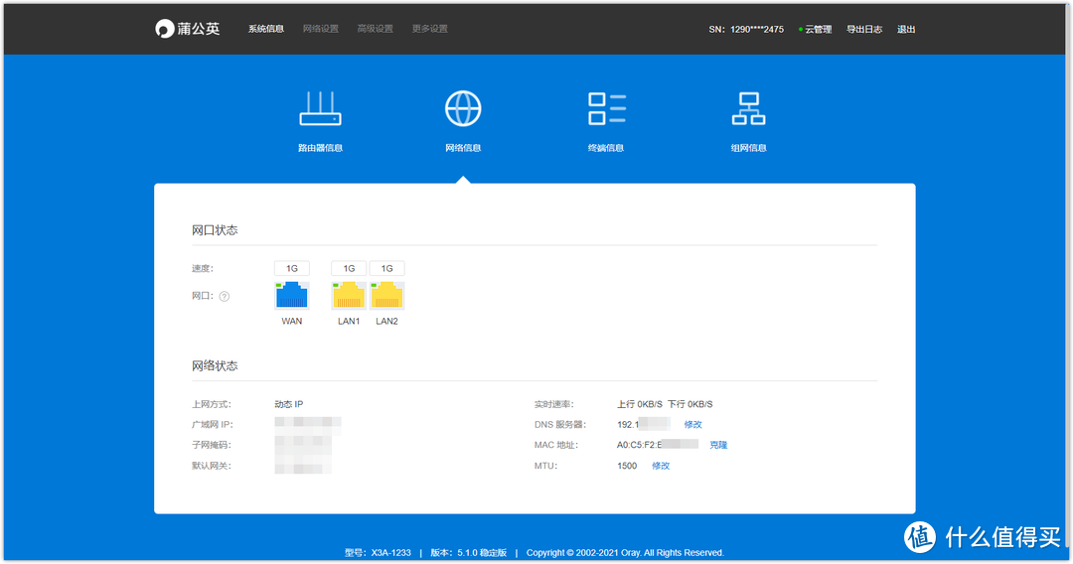
Task: Open the terminal info (终端信息) list icon
Action: 606,109
